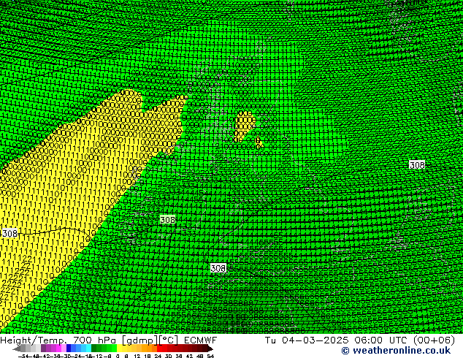Image resolution: width=463 pixels, height=358 pixels.
Task: Click the cyan swatch in the color legend
Action: tap(88, 349)
